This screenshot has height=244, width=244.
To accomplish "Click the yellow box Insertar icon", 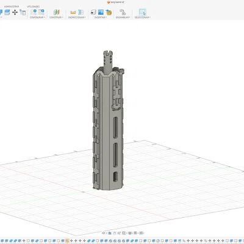I will 109,12.
